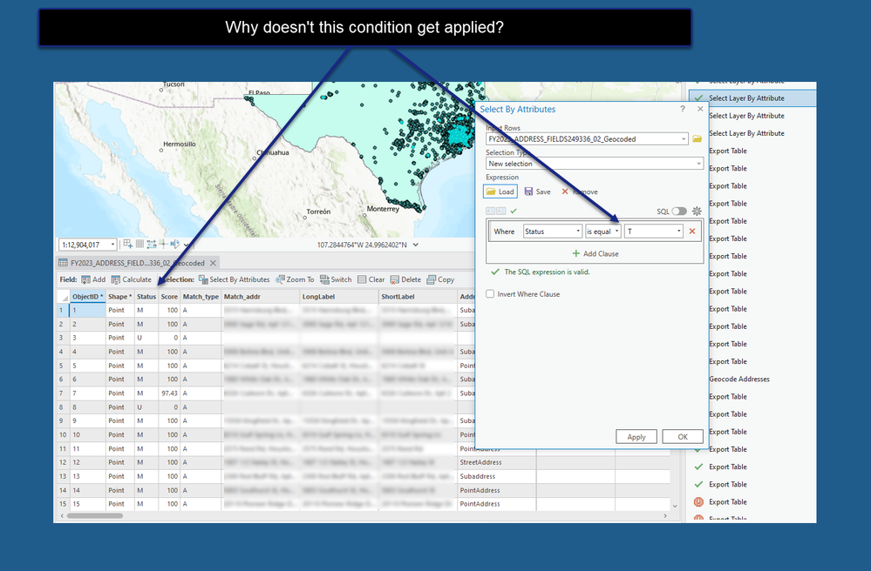
Task: Click the table horizontal scrollbar thumb
Action: (95, 515)
